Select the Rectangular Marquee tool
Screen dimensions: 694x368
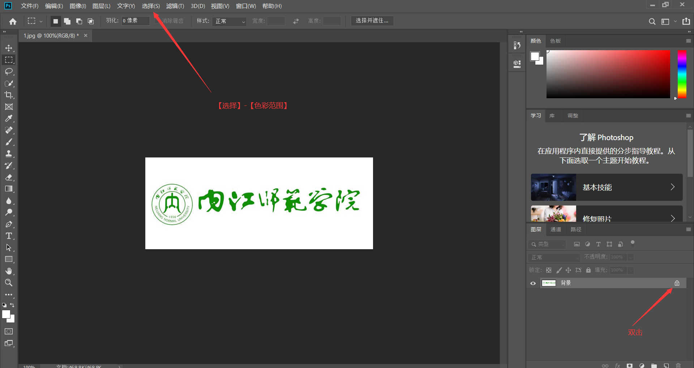(x=9, y=60)
